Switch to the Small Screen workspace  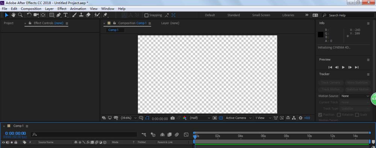pos(261,15)
